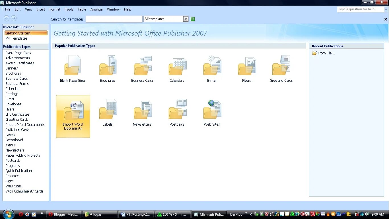Switch to My Templates view

pos(16,38)
